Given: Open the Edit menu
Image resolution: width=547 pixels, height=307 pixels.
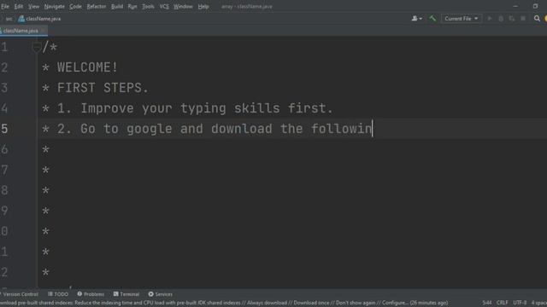Looking at the screenshot, I should click(19, 7).
